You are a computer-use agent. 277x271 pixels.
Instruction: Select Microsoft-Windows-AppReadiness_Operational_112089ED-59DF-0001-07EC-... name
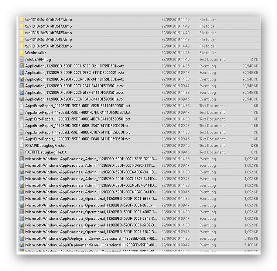90,205
